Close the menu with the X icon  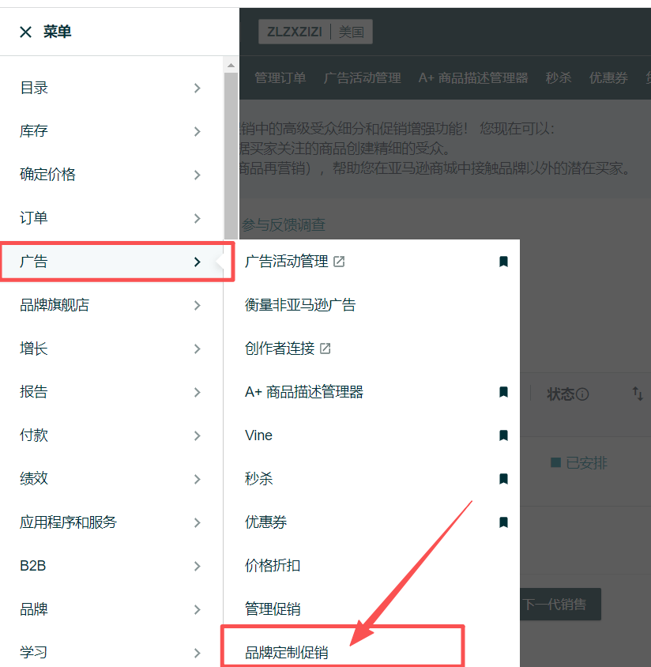tap(25, 32)
